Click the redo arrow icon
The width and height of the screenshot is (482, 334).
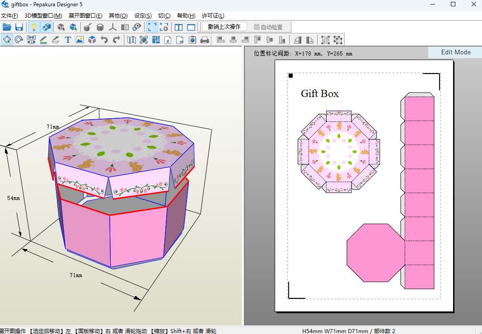116,40
